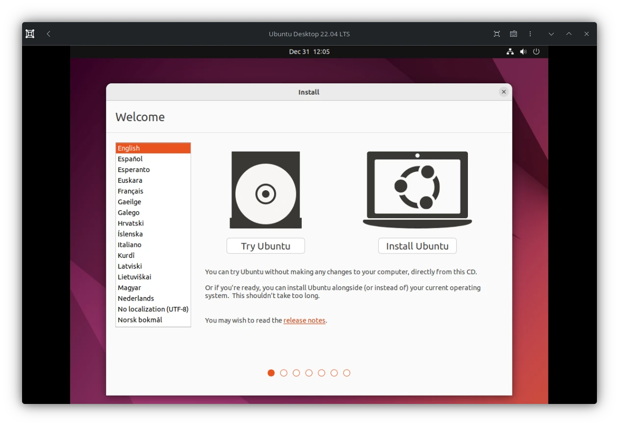This screenshot has height=426, width=619.
Task: Open the release notes link
Action: [x=304, y=320]
